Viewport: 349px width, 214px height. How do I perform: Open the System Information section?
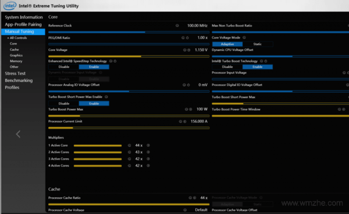(x=24, y=17)
